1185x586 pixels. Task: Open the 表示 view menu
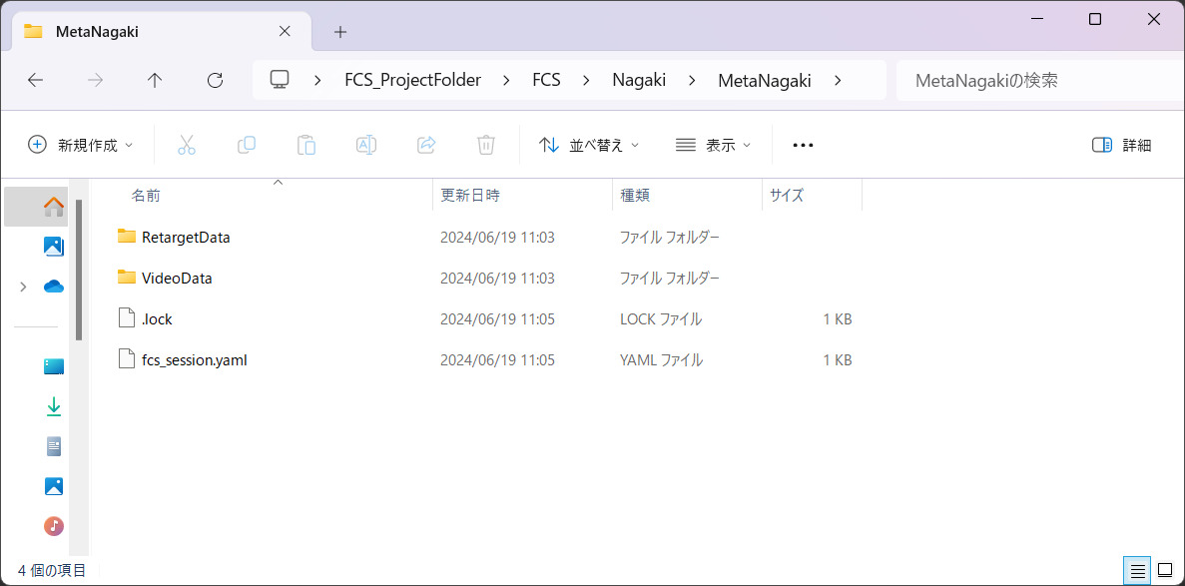click(x=713, y=145)
